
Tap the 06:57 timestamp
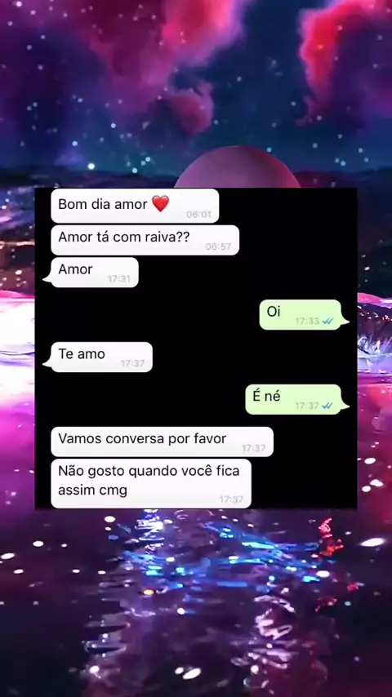[219, 246]
